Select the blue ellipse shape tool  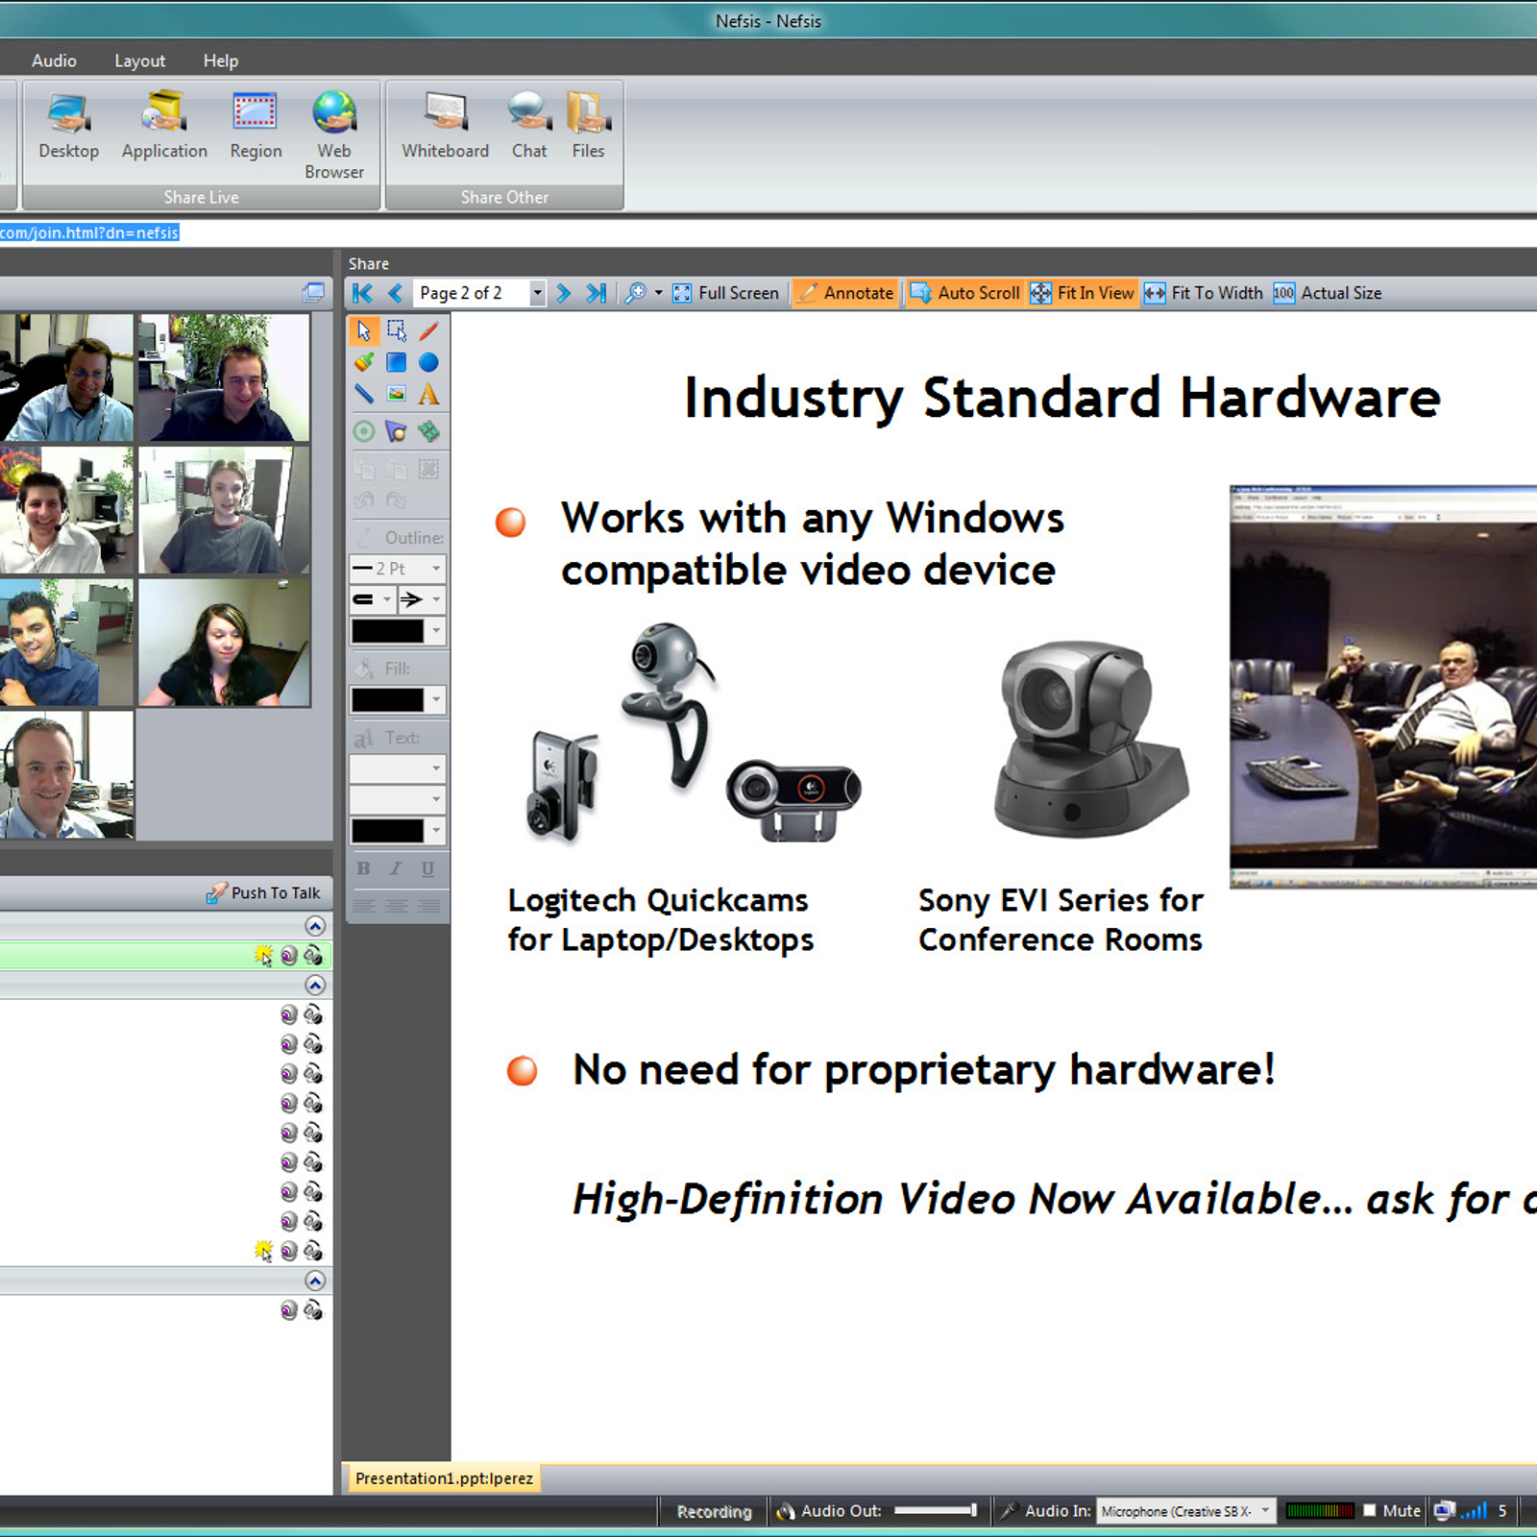428,362
